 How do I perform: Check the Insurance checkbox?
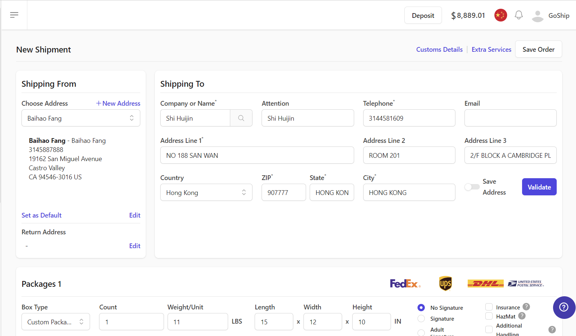pyautogui.click(x=489, y=307)
